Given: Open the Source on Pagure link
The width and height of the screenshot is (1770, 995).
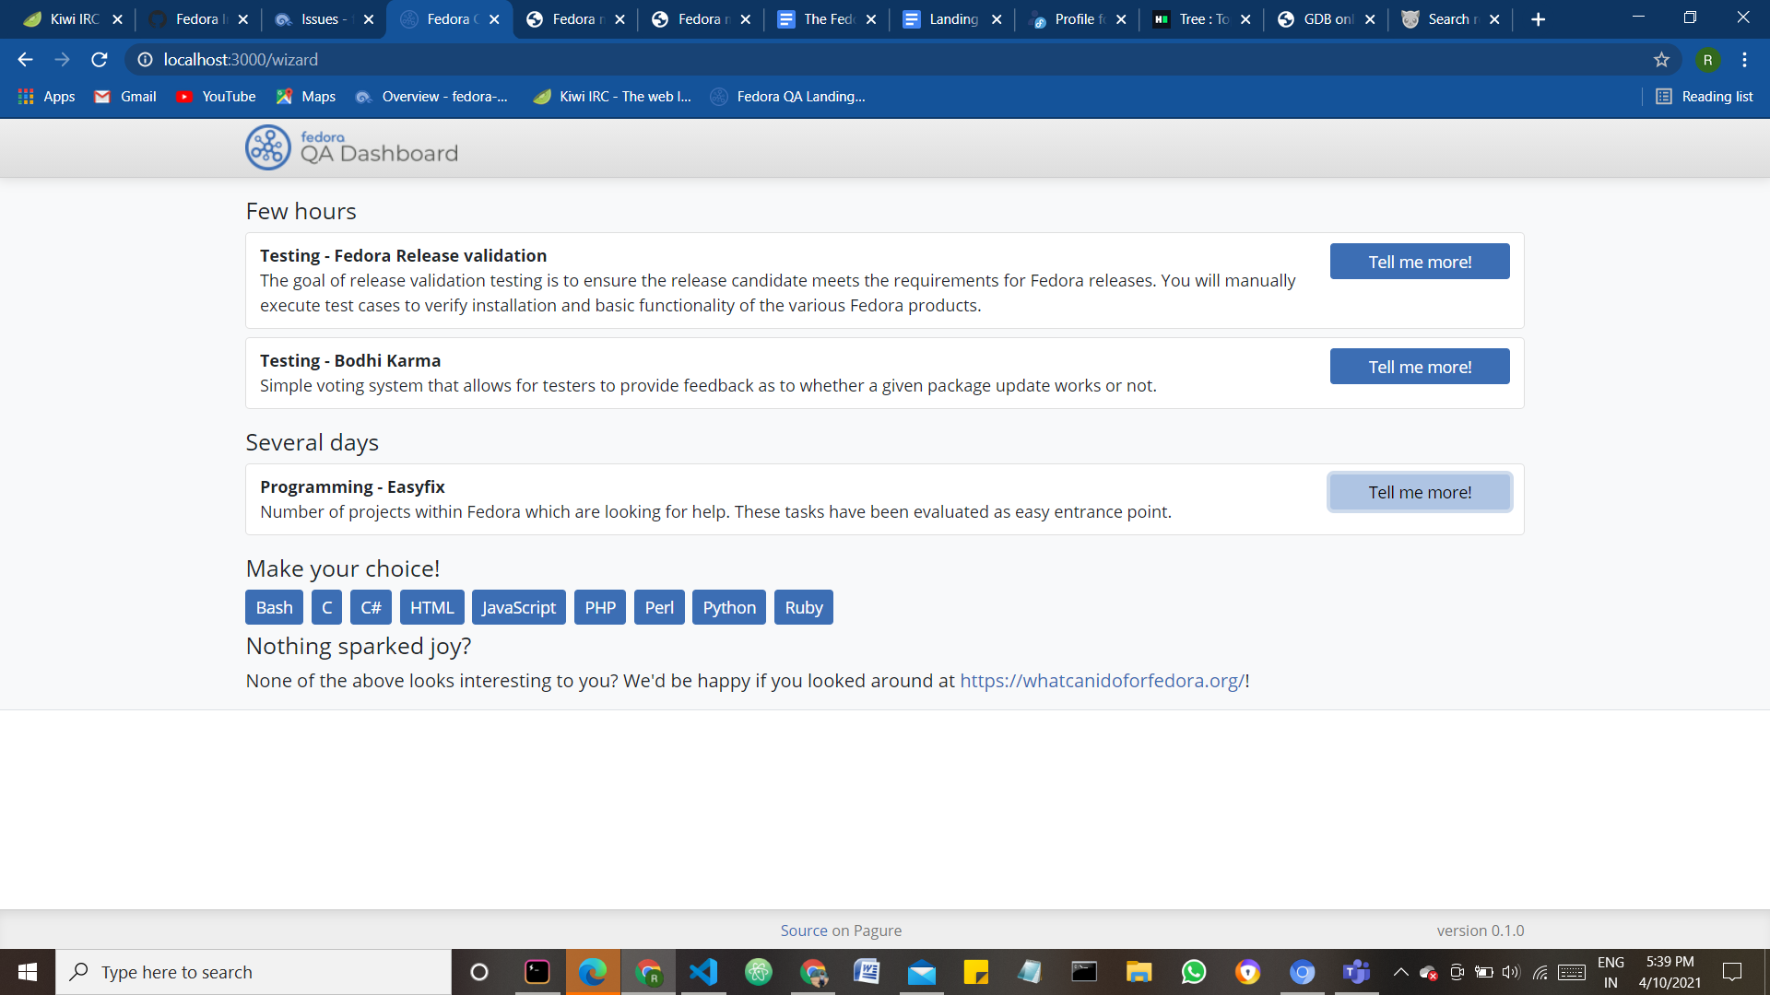Looking at the screenshot, I should click(x=841, y=931).
